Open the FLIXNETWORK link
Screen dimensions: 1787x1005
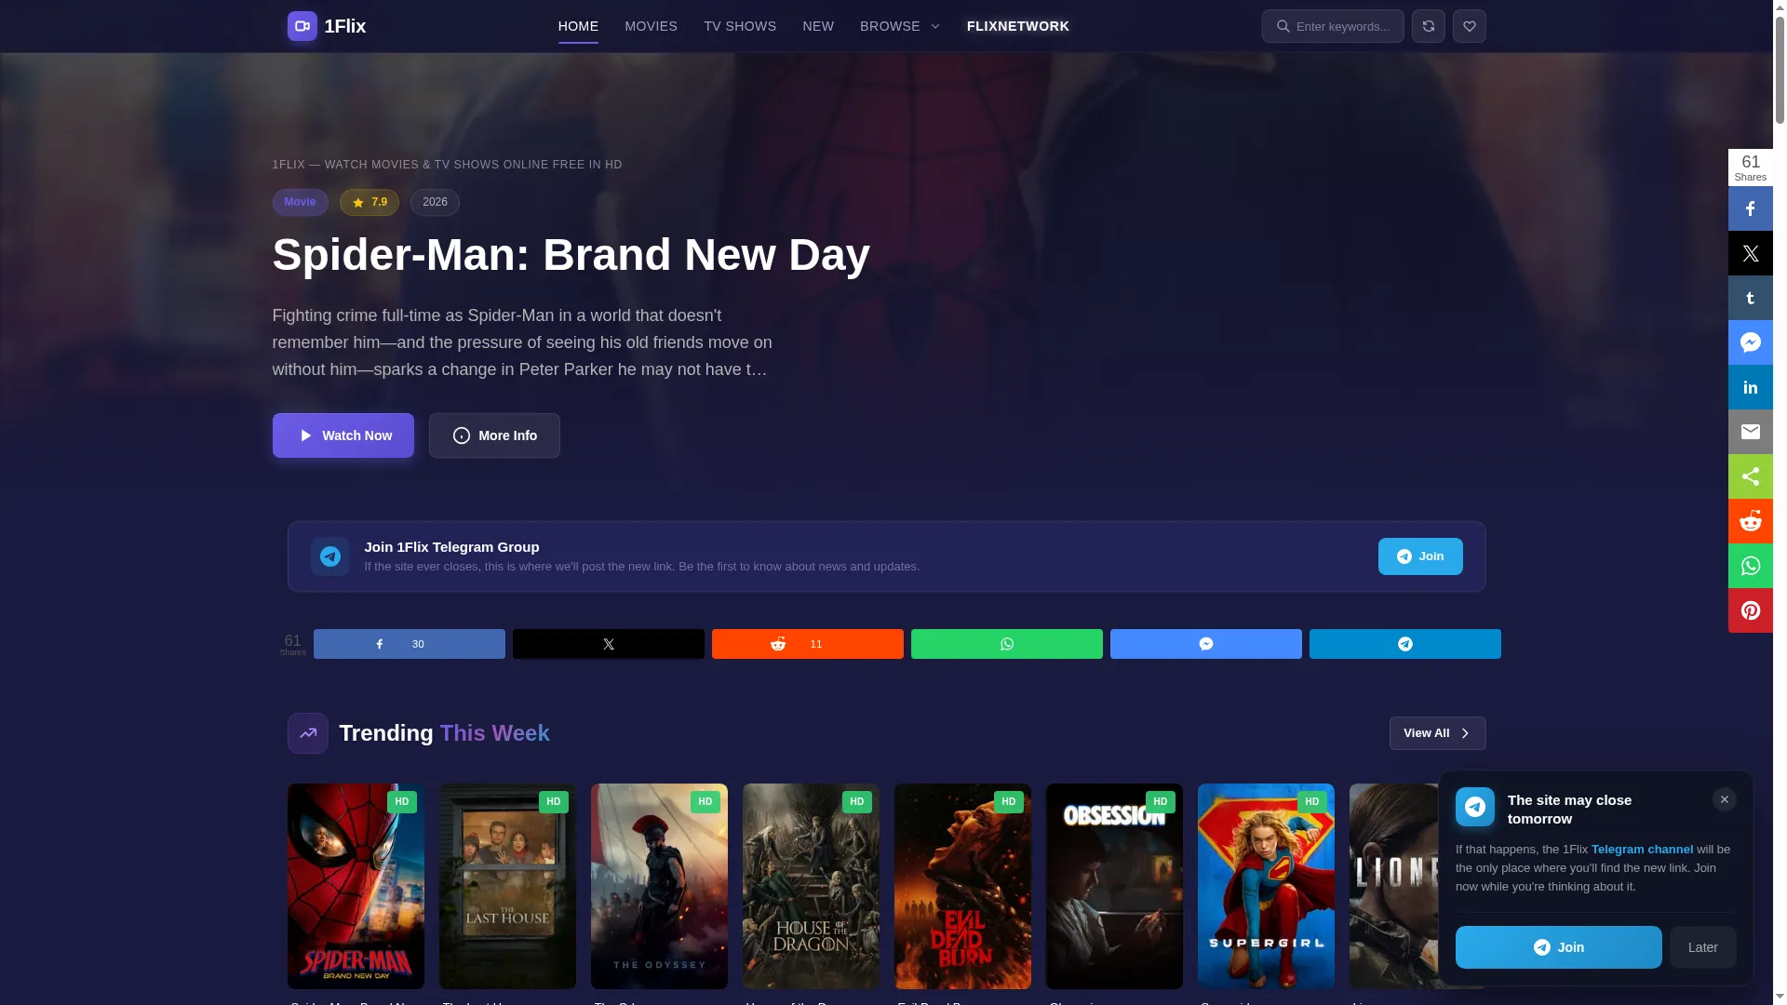pos(1018,26)
